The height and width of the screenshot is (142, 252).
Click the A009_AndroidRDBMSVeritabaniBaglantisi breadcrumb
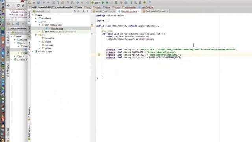point(52,7)
